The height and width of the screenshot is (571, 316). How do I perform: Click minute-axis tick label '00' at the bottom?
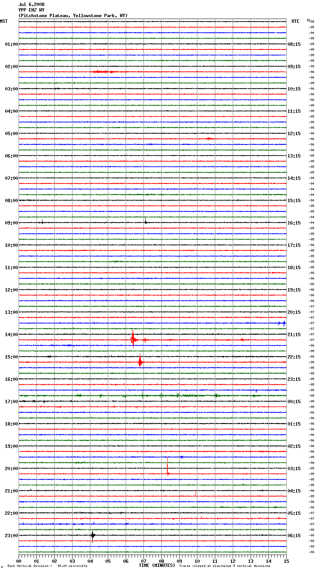pyautogui.click(x=19, y=561)
